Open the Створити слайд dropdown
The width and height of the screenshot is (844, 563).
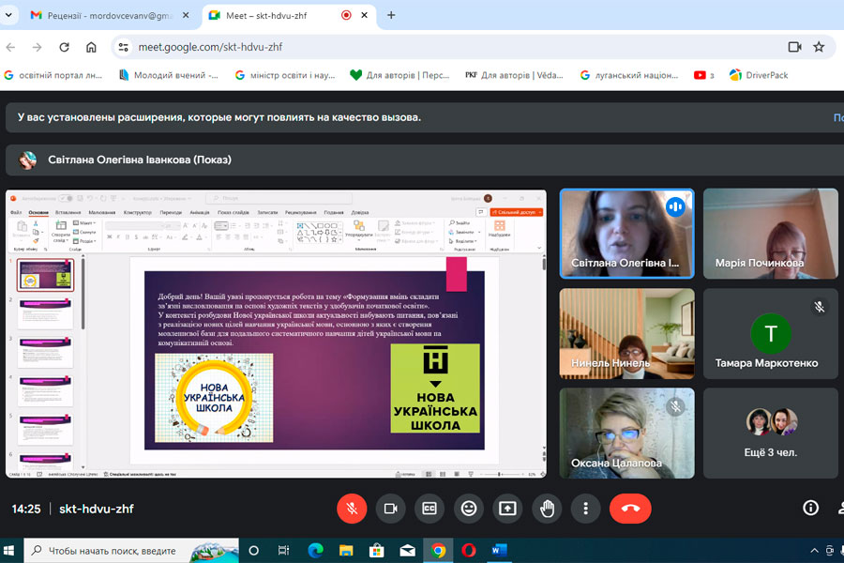click(x=60, y=237)
